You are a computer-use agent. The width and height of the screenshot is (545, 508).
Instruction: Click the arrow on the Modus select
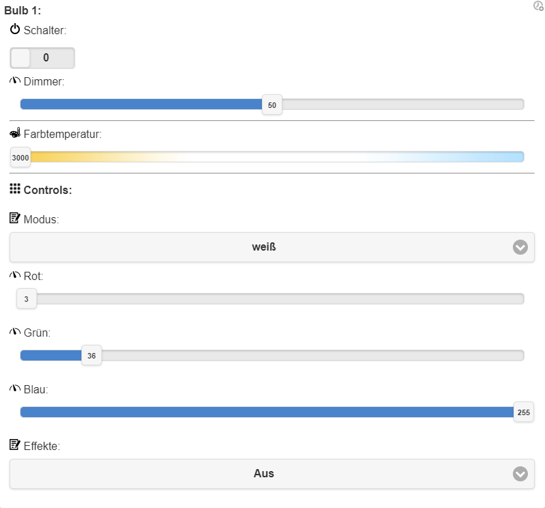tap(520, 247)
